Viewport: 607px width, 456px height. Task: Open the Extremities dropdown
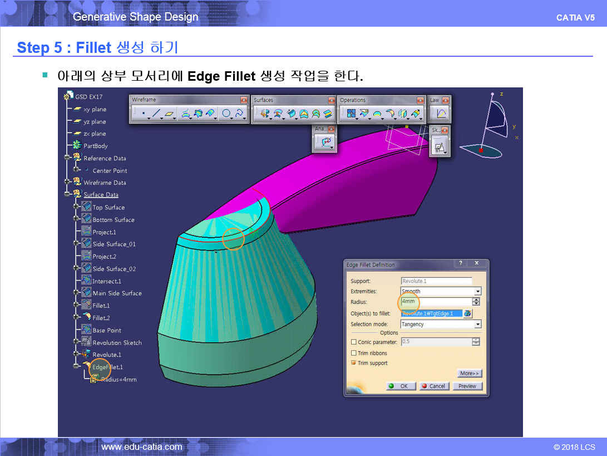(x=477, y=291)
